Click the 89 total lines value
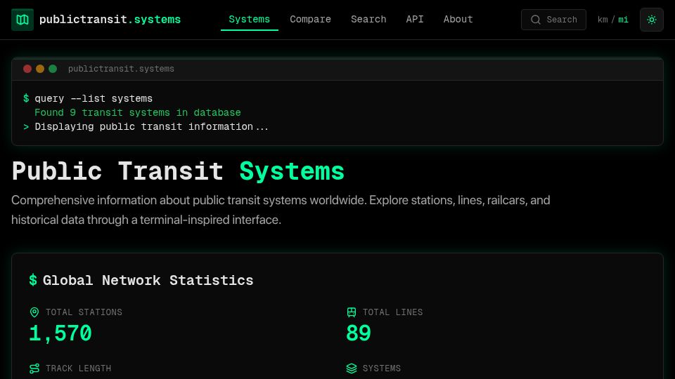675x379 pixels. [x=359, y=333]
